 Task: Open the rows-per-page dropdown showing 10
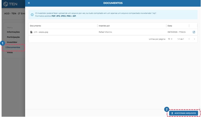click(170, 39)
